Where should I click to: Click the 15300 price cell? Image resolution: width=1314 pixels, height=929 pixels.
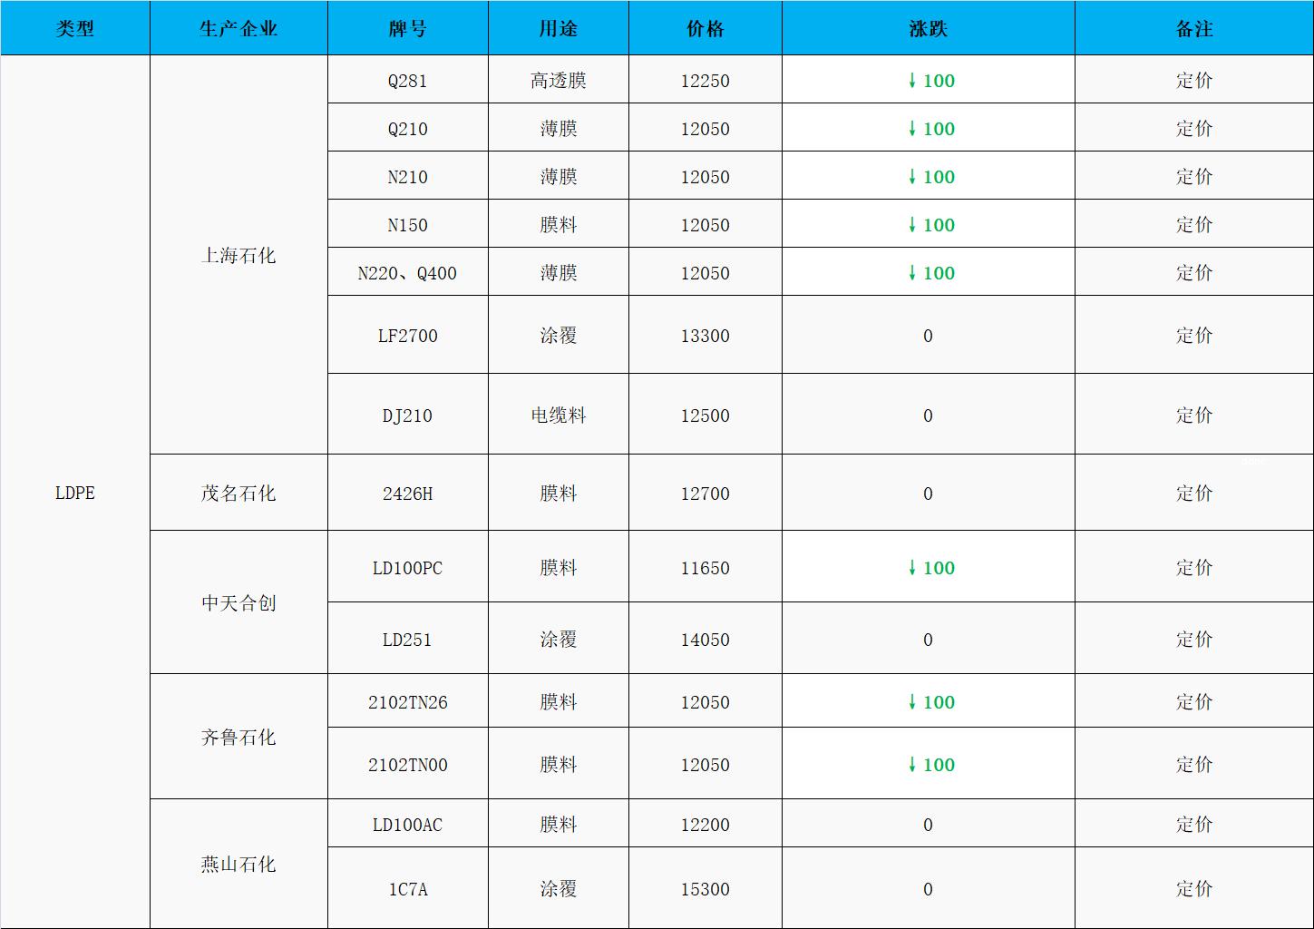coord(705,889)
